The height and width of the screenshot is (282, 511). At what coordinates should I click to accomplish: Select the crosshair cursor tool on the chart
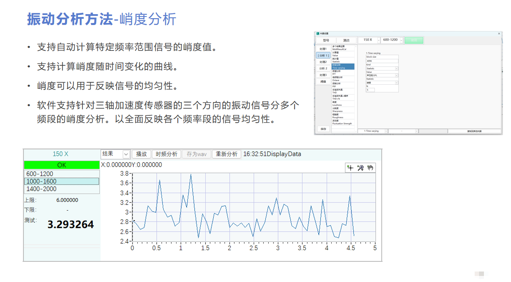[x=351, y=168]
